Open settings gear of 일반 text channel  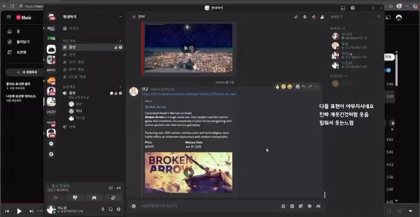click(x=120, y=47)
